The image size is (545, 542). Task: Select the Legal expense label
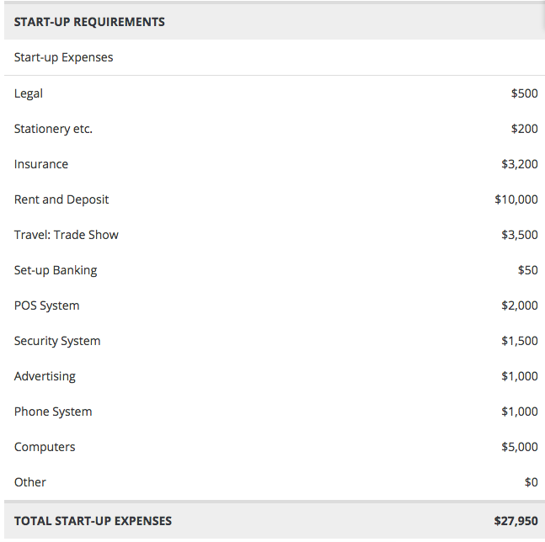click(x=29, y=93)
